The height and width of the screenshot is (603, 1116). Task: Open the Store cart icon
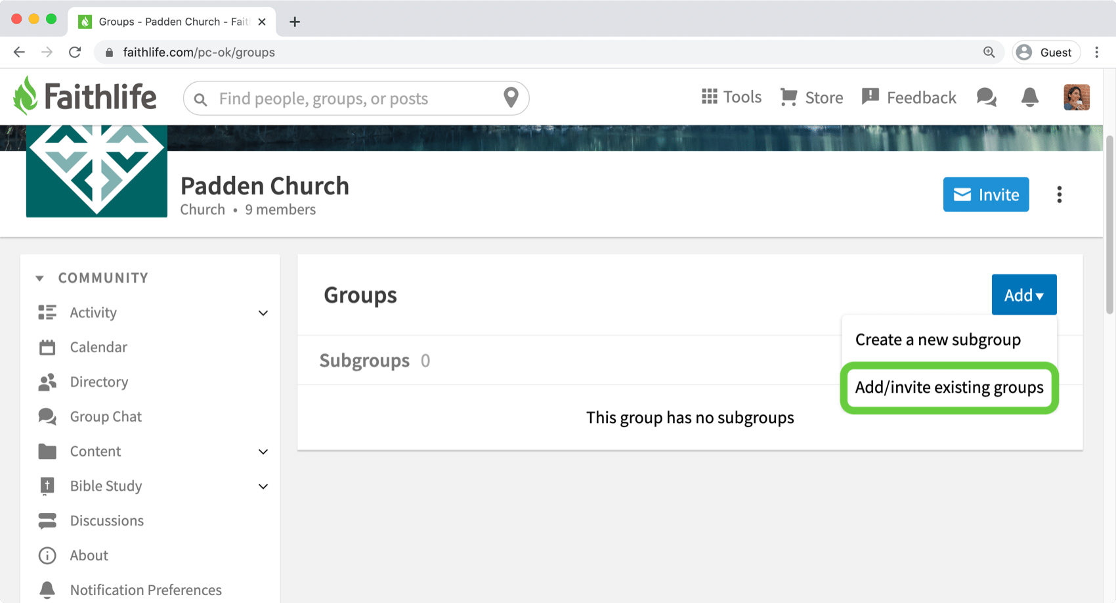point(788,97)
